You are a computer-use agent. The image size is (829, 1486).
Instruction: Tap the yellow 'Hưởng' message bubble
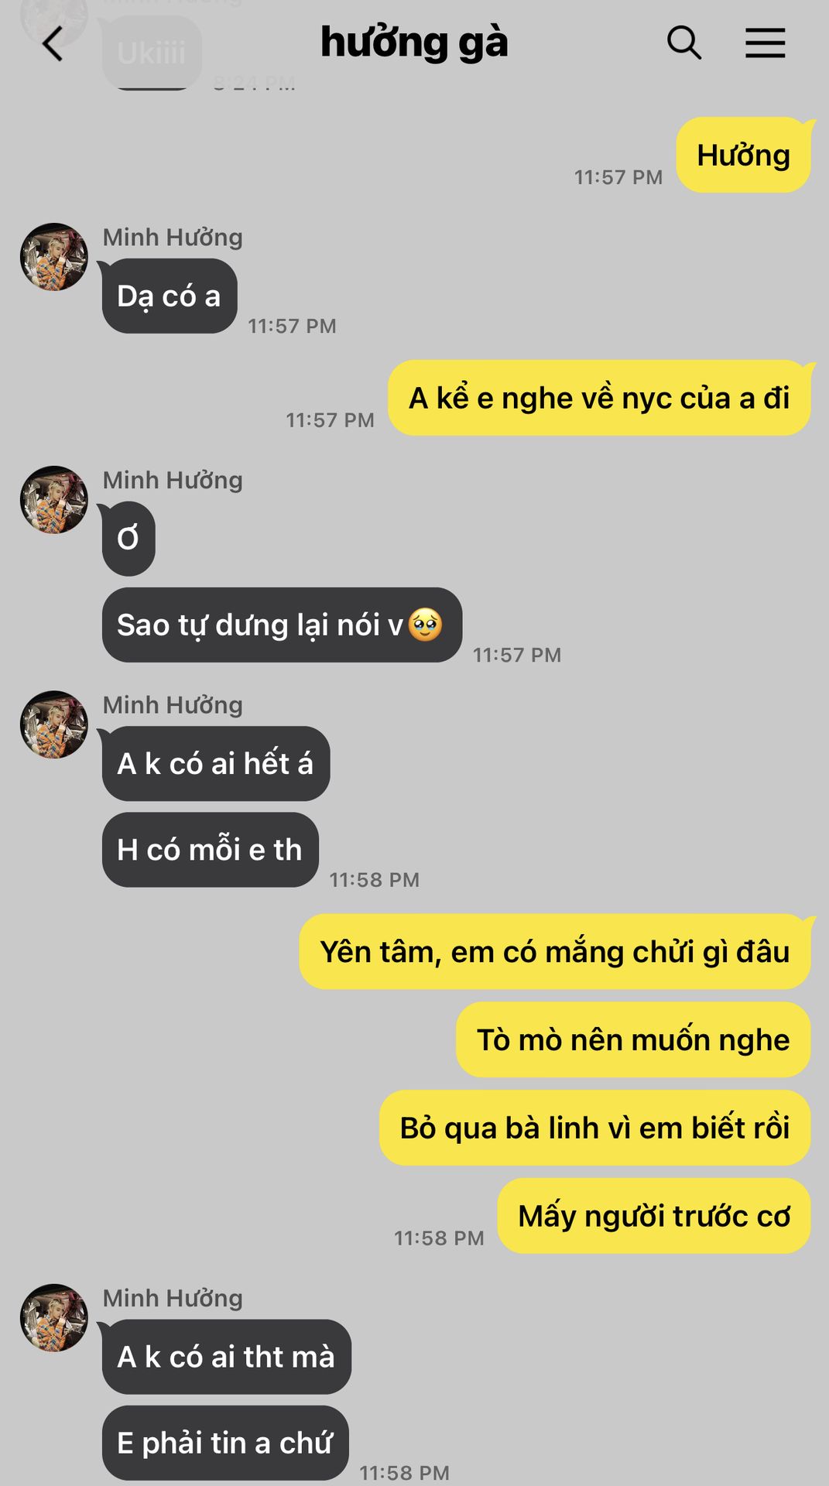(744, 155)
